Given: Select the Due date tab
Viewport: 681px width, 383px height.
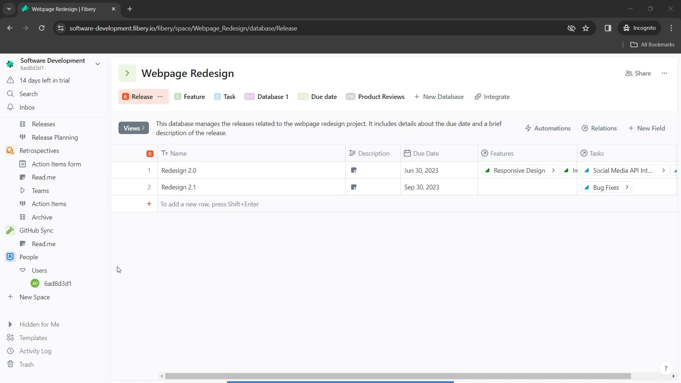Looking at the screenshot, I should (325, 97).
